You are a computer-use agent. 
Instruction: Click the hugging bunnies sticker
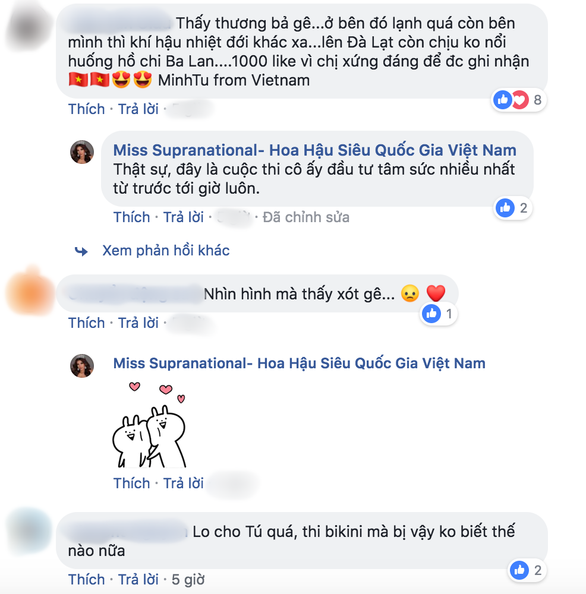(x=149, y=425)
